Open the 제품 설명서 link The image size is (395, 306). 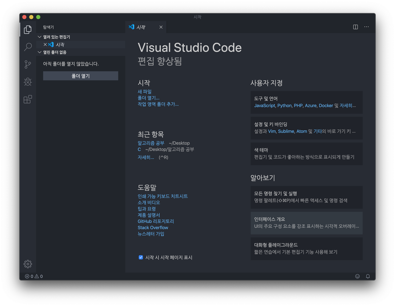pyautogui.click(x=149, y=215)
